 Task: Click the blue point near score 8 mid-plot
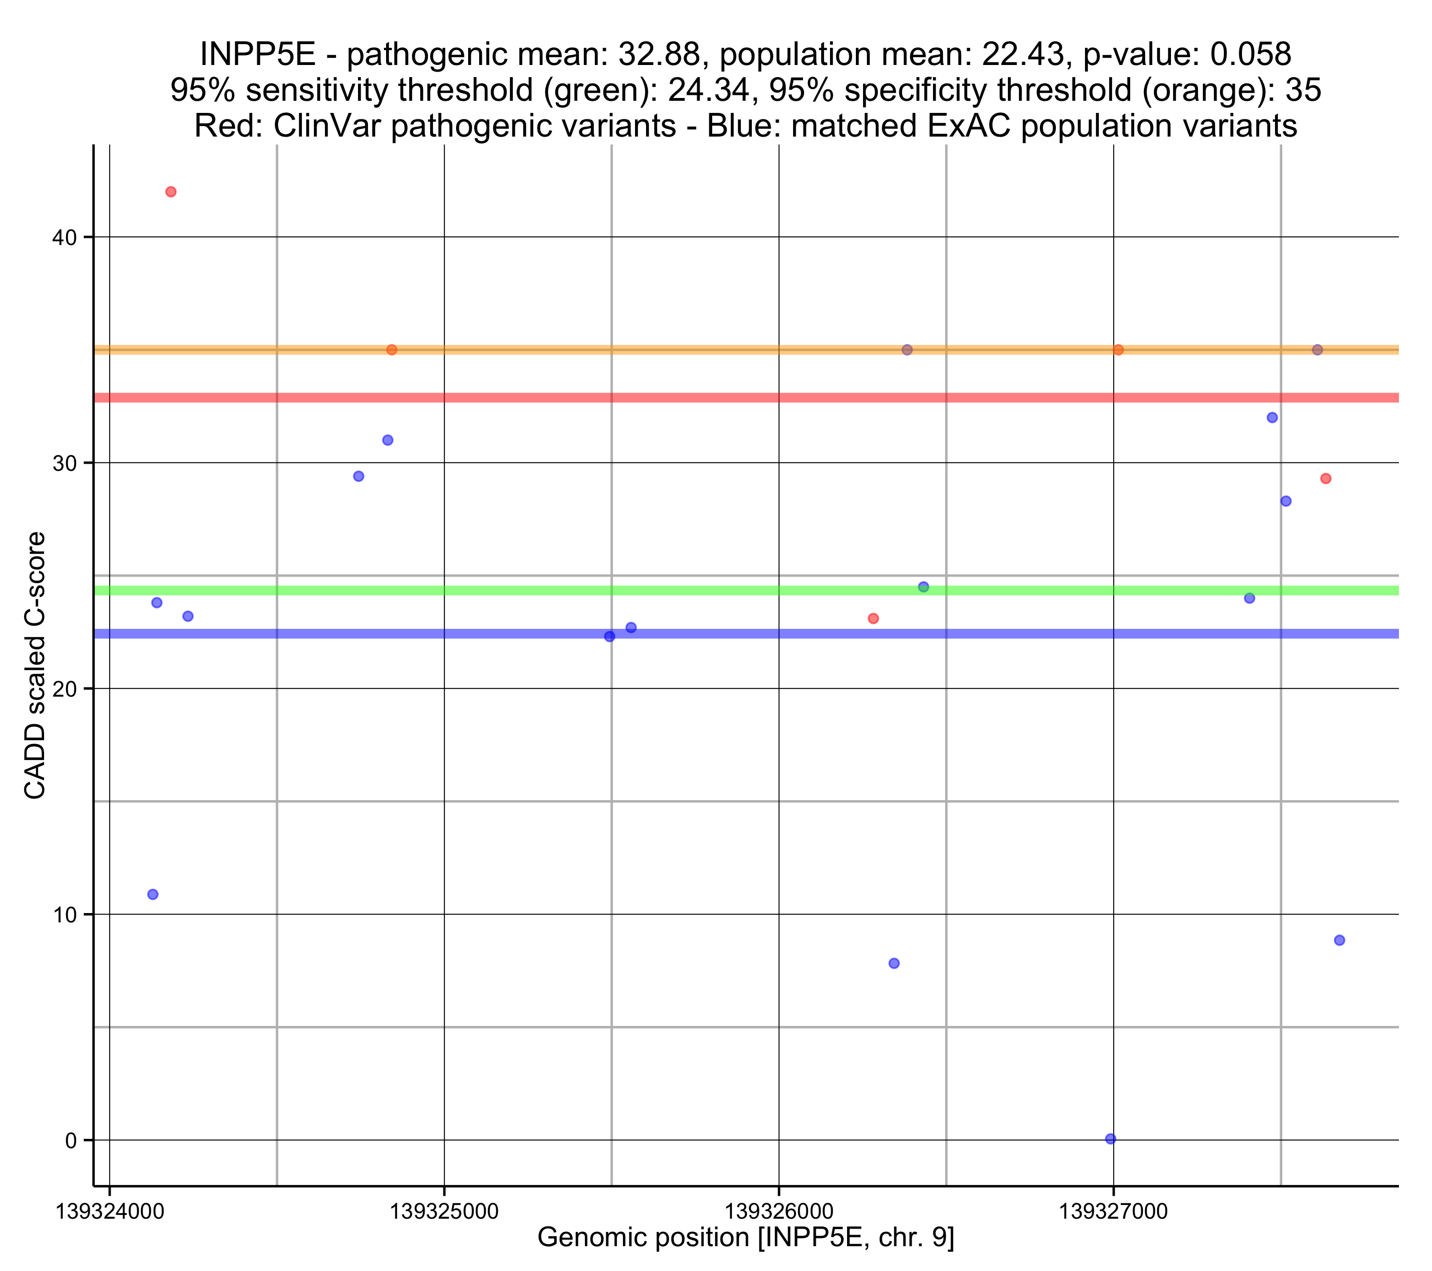click(893, 963)
